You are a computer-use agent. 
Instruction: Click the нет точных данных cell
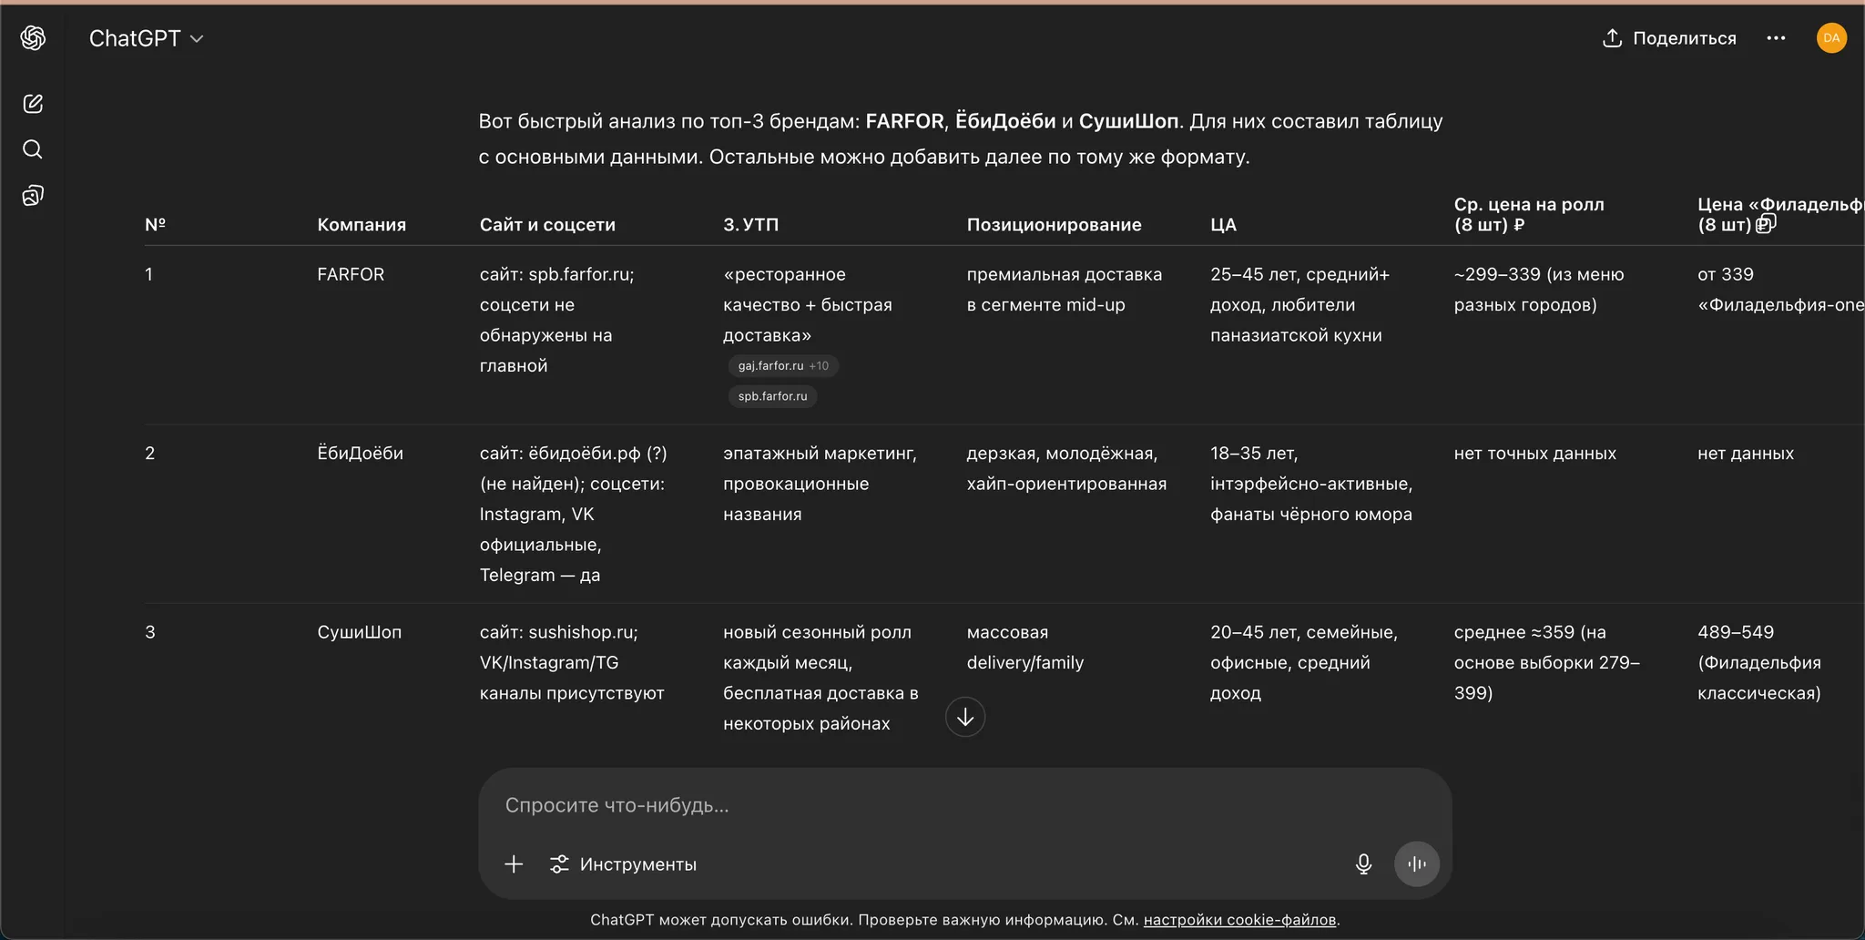(x=1535, y=453)
